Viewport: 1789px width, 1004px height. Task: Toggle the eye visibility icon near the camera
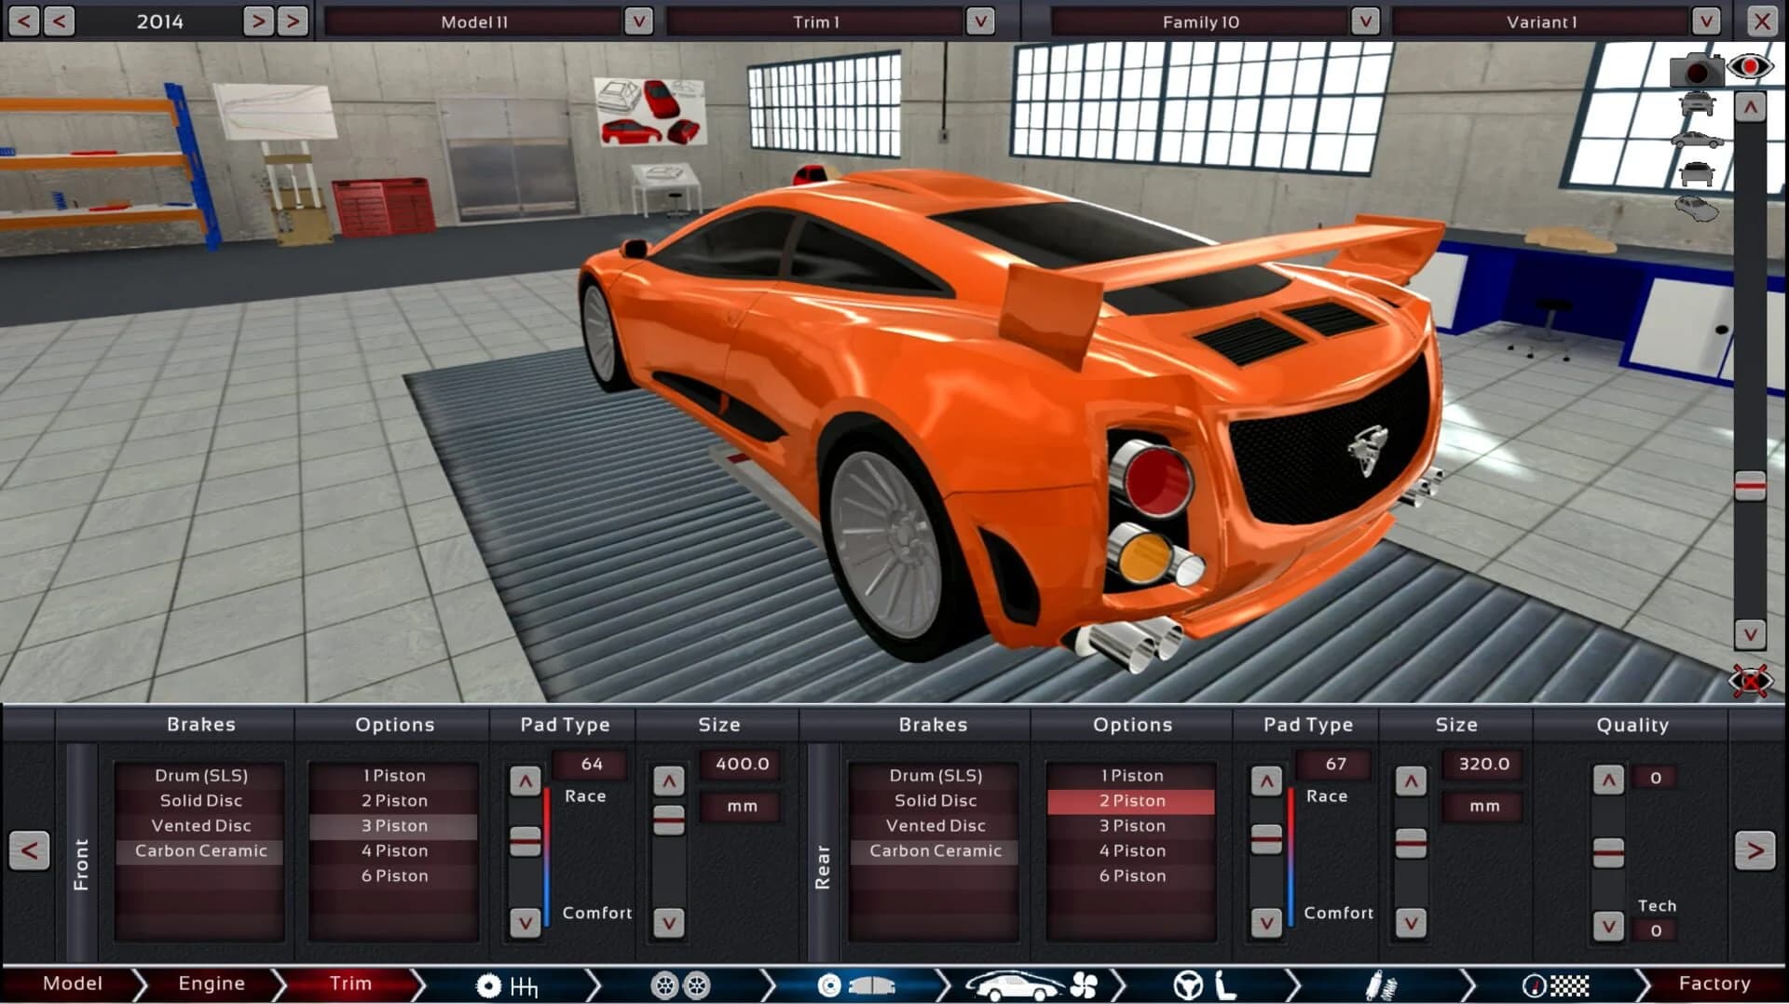(x=1753, y=65)
